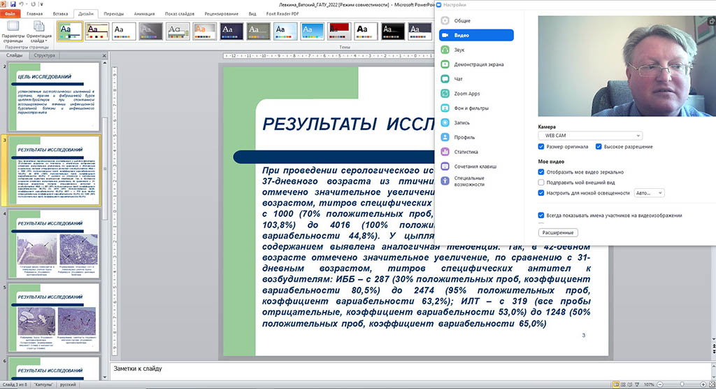Open the Zoom Apps settings
The image size is (716, 389).
pyautogui.click(x=476, y=93)
